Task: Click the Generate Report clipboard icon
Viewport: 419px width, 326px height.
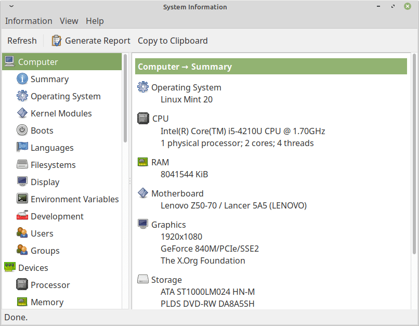Action: [56, 41]
